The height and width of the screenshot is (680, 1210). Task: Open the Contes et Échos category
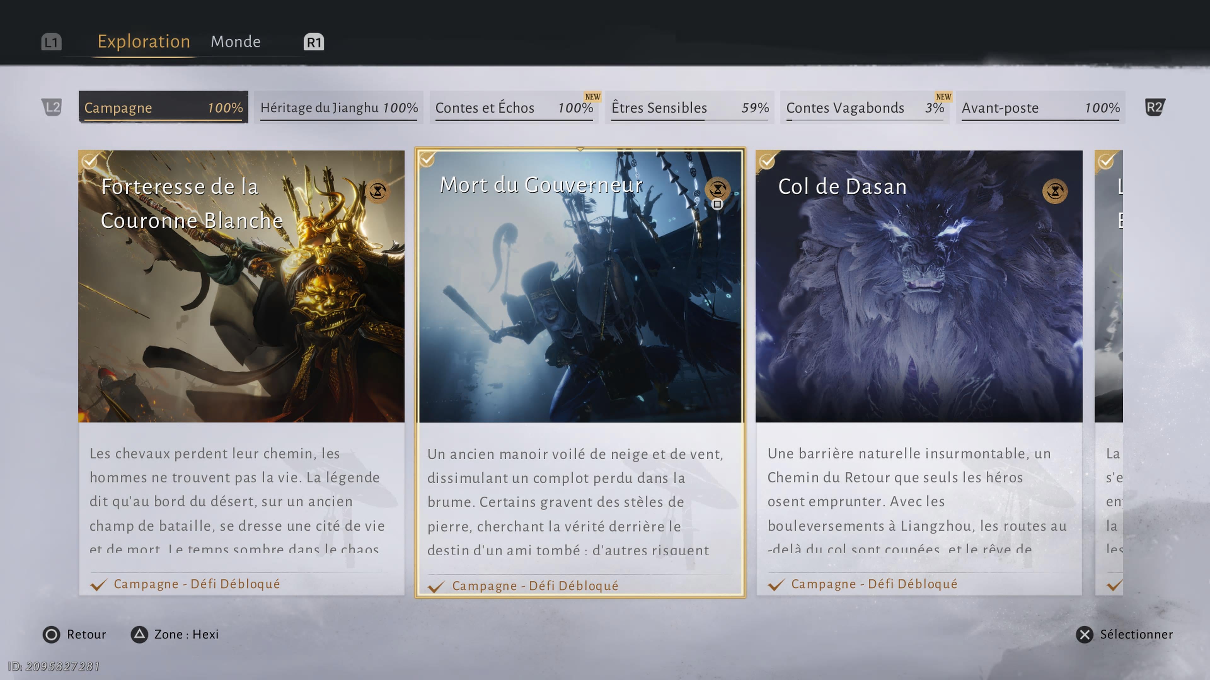pos(514,107)
